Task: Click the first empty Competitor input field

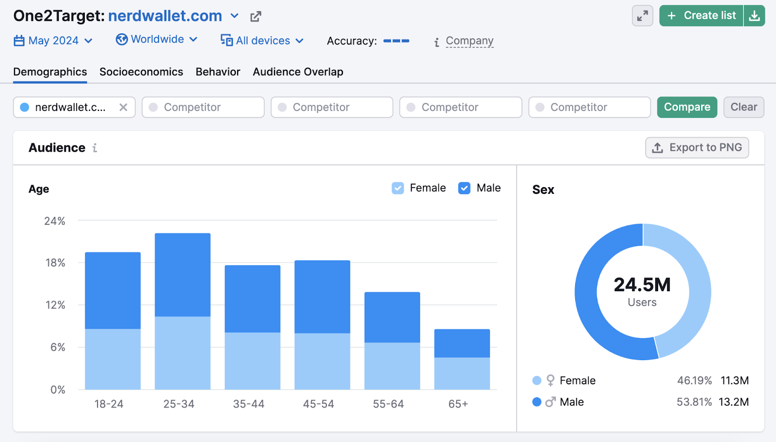Action: [x=203, y=107]
